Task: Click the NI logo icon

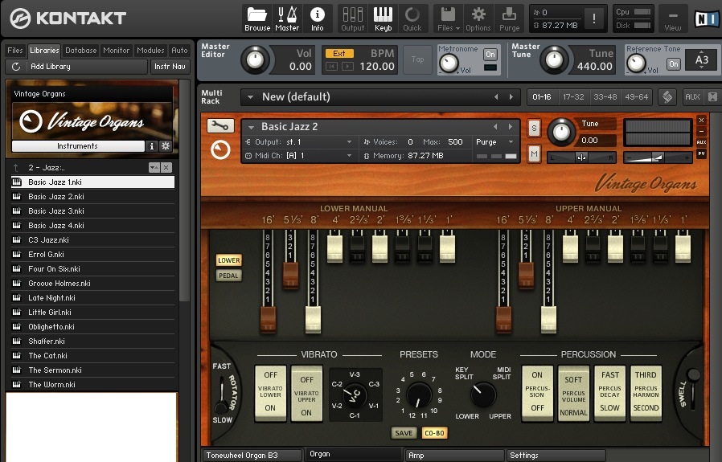Action: [707, 18]
